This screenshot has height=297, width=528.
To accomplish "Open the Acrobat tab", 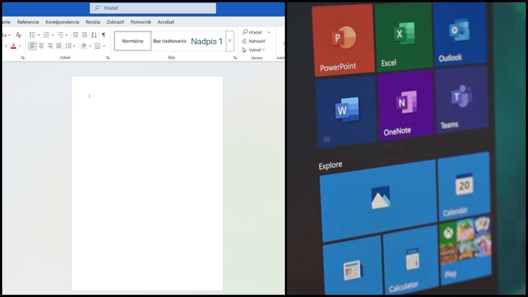I will pos(166,22).
